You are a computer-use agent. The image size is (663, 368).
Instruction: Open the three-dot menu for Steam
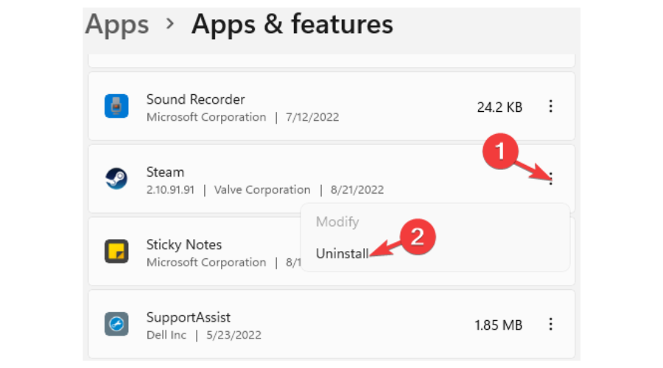550,179
